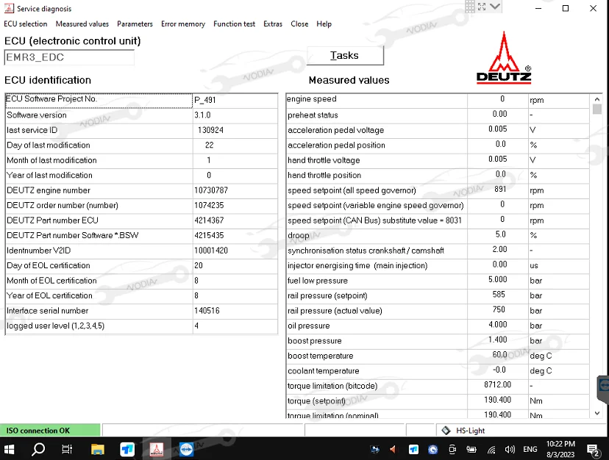Open the Parameters menu

coord(135,24)
